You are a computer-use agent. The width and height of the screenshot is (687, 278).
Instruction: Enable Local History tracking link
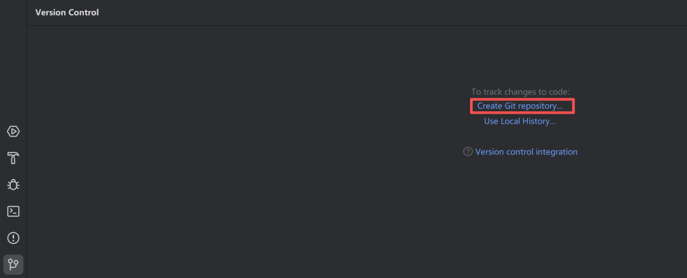[520, 121]
